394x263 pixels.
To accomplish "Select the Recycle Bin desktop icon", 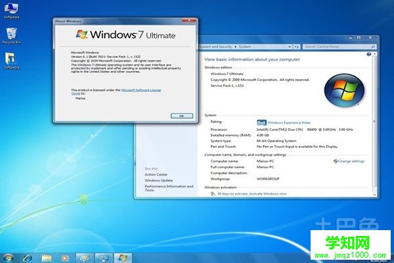I will 11,36.
